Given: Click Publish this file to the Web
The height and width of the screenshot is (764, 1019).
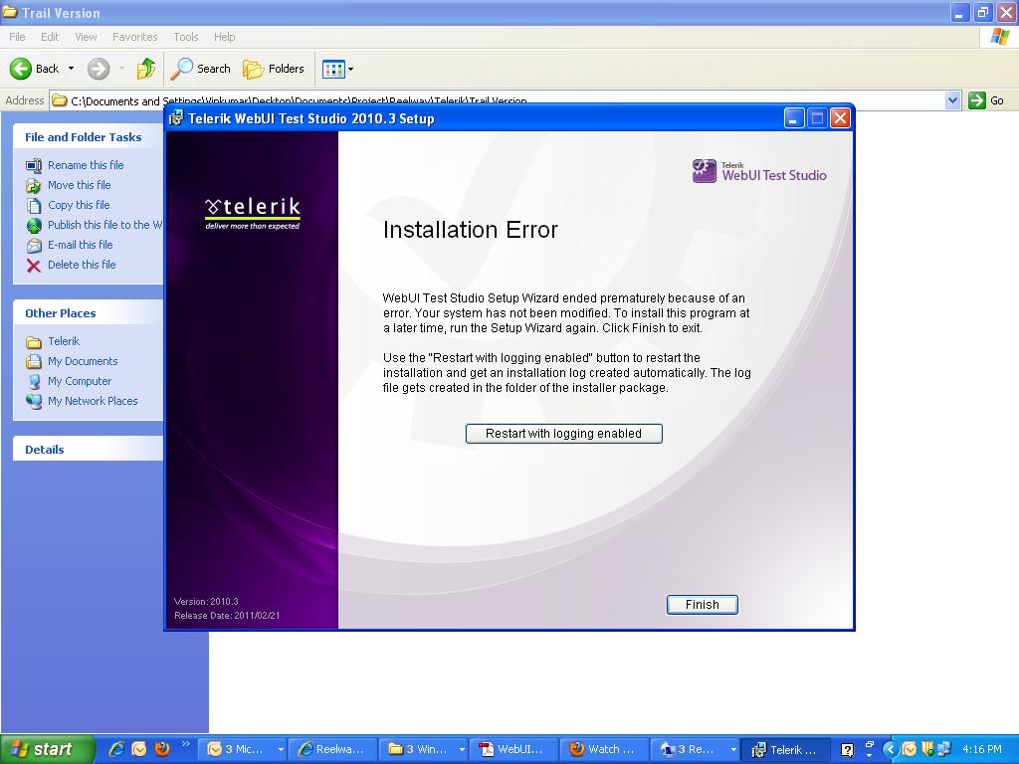Looking at the screenshot, I should point(104,225).
